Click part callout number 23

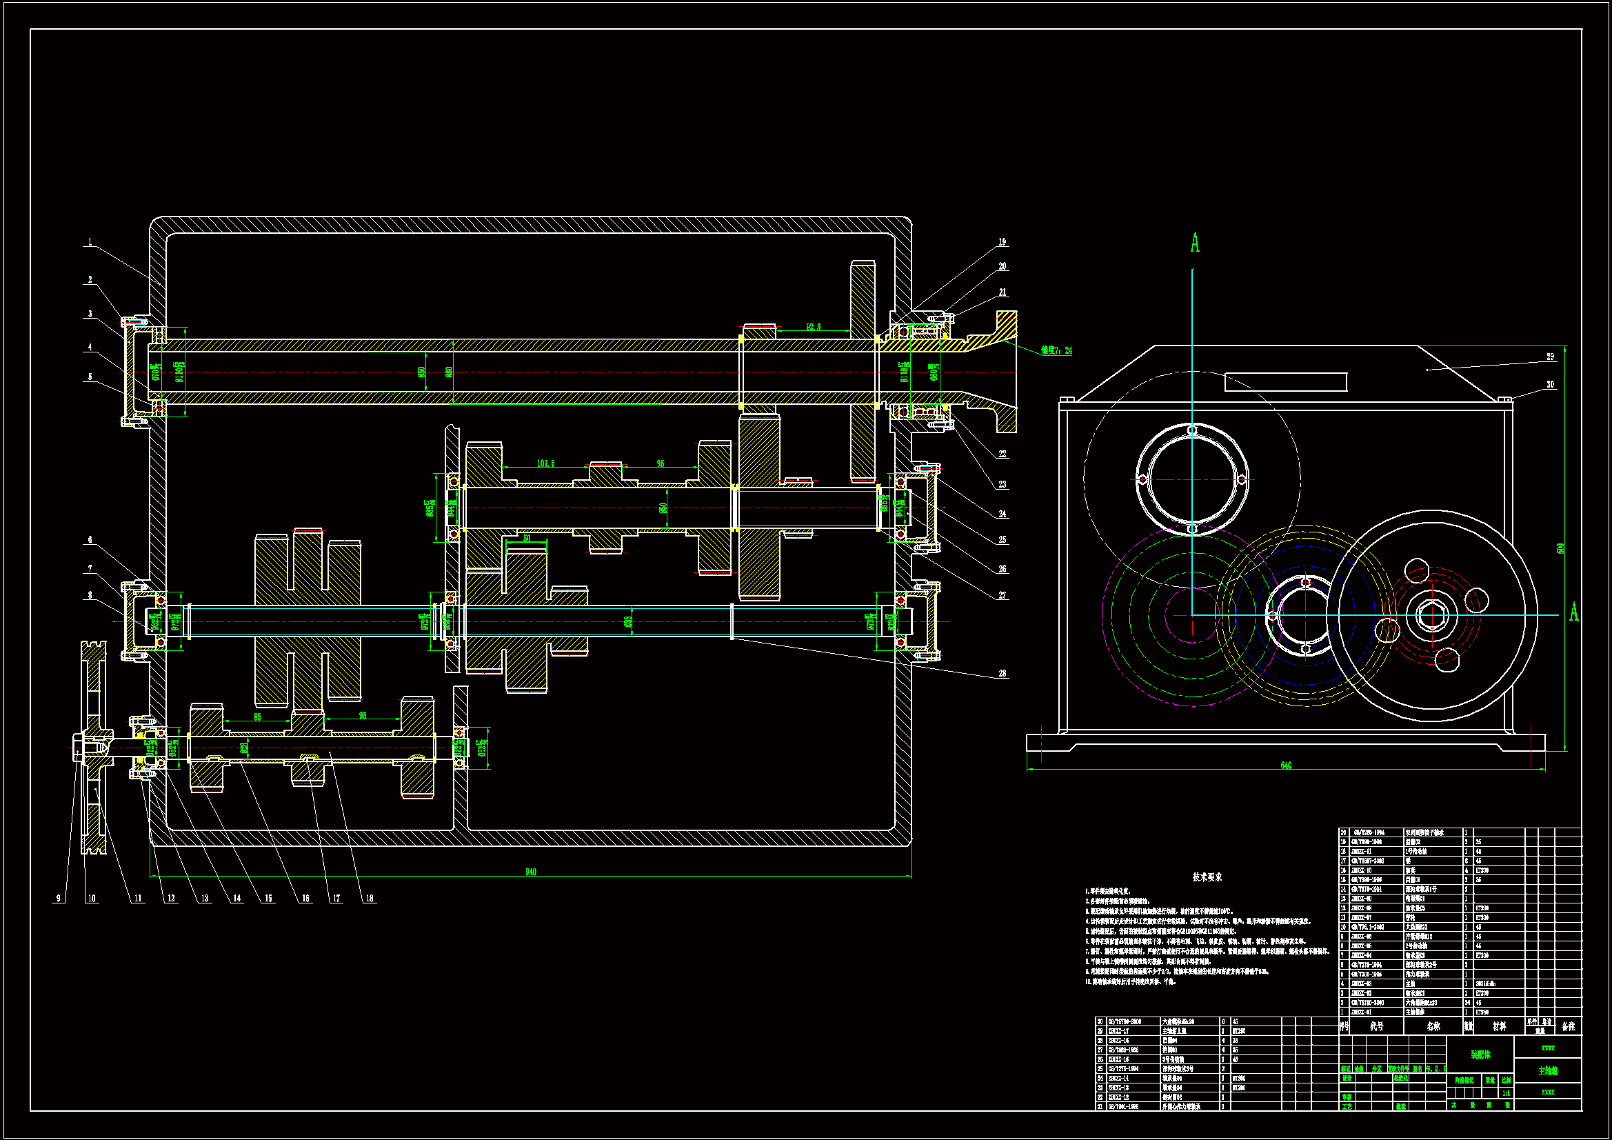pos(1003,485)
